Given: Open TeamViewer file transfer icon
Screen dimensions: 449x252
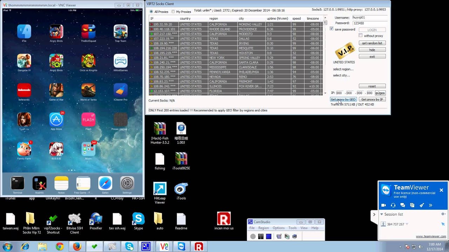Looking at the screenshot, I should pos(412,205).
